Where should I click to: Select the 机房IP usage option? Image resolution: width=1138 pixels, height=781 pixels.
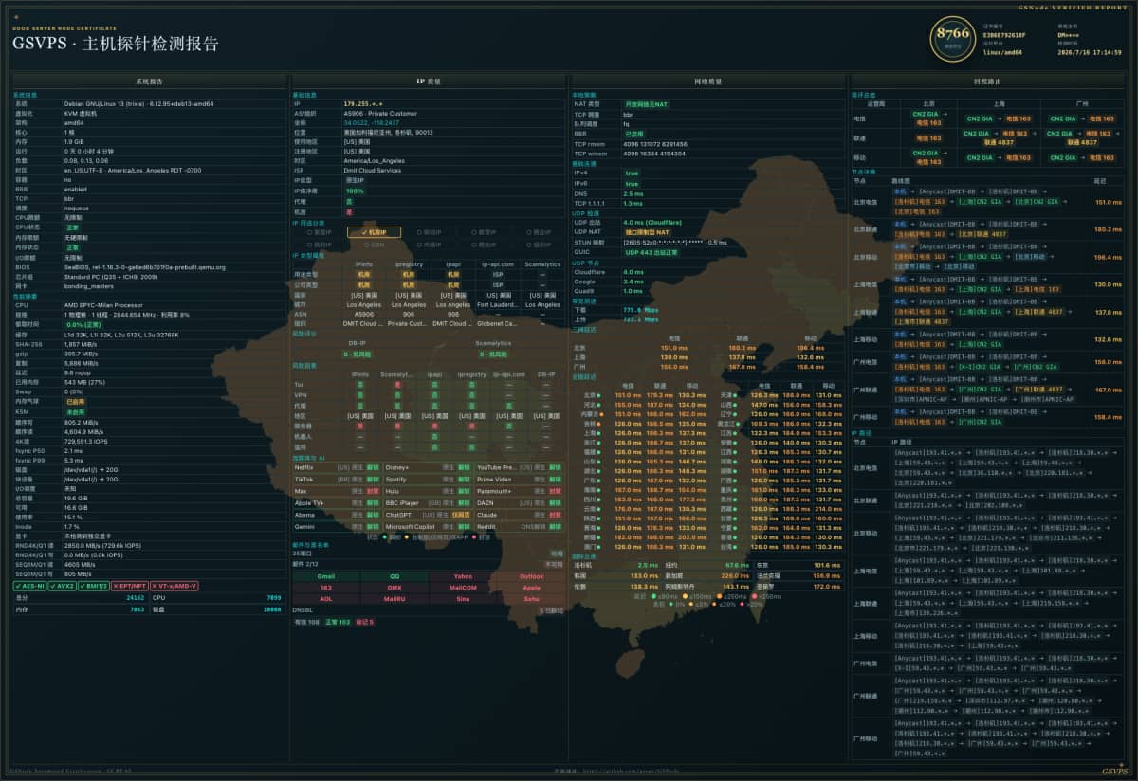(375, 231)
